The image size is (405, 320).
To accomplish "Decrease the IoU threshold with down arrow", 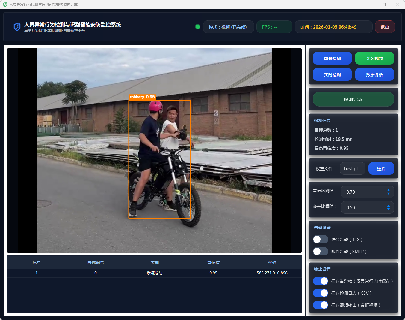I will (x=388, y=209).
